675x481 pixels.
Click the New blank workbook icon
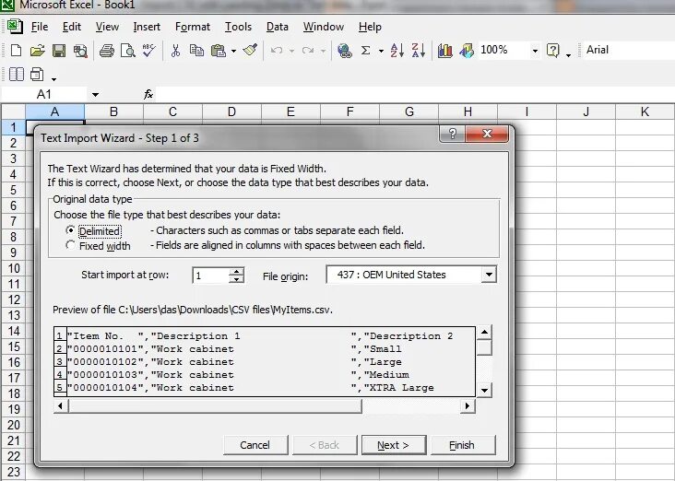(x=16, y=51)
